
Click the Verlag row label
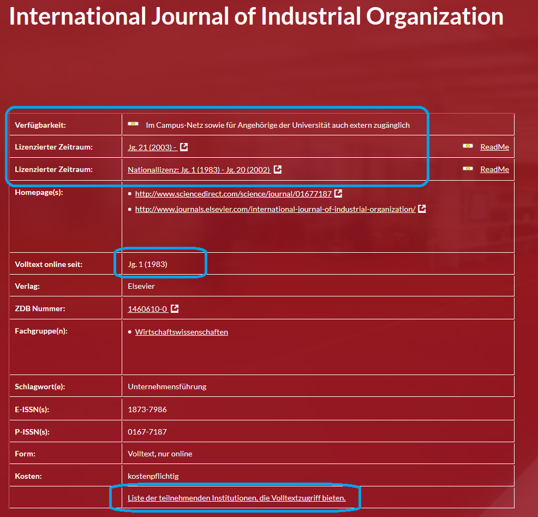tap(27, 286)
